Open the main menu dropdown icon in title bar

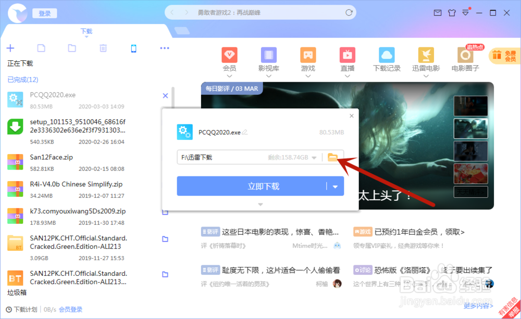pyautogui.click(x=465, y=13)
